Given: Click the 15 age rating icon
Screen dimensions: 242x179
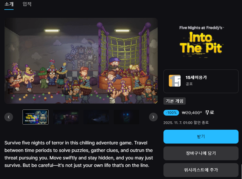Looking at the screenshot, I should [x=175, y=81].
